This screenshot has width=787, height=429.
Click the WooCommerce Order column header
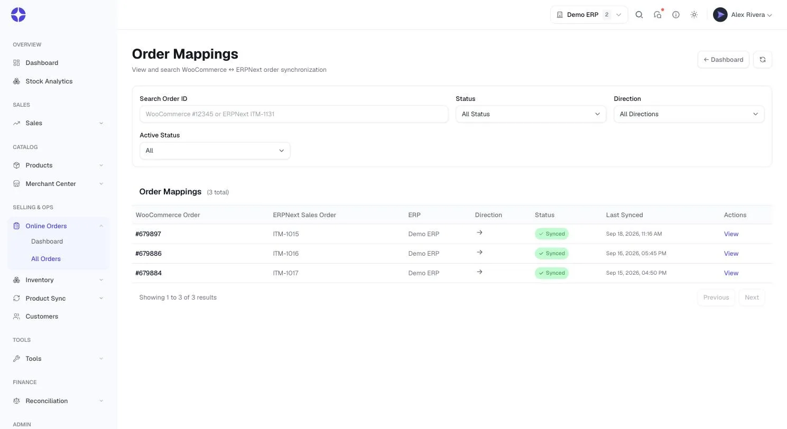(x=168, y=215)
